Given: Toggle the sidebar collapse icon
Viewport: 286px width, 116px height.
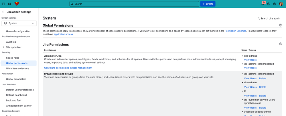Looking at the screenshot, I should click(x=3, y=4).
